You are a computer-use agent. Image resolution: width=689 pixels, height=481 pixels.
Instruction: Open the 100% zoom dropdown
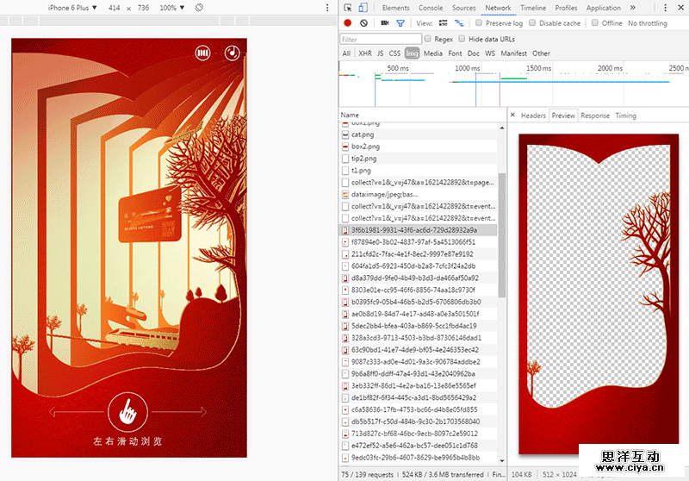171,8
